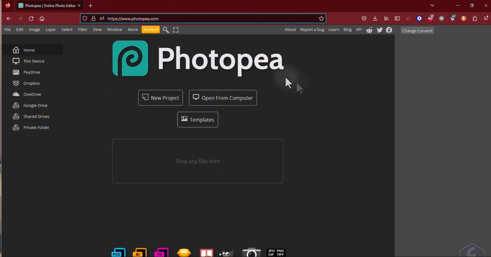Visit Photopea's Facebook page
This screenshot has width=491, height=257.
tap(389, 30)
